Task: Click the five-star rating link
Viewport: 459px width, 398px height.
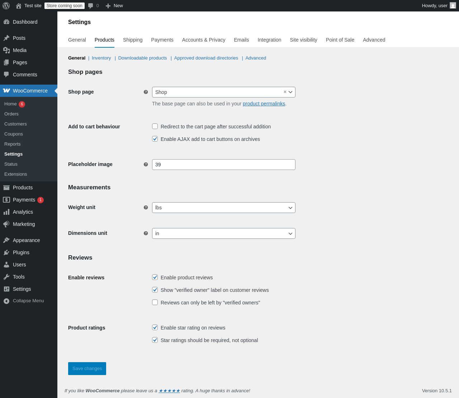Action: click(169, 391)
